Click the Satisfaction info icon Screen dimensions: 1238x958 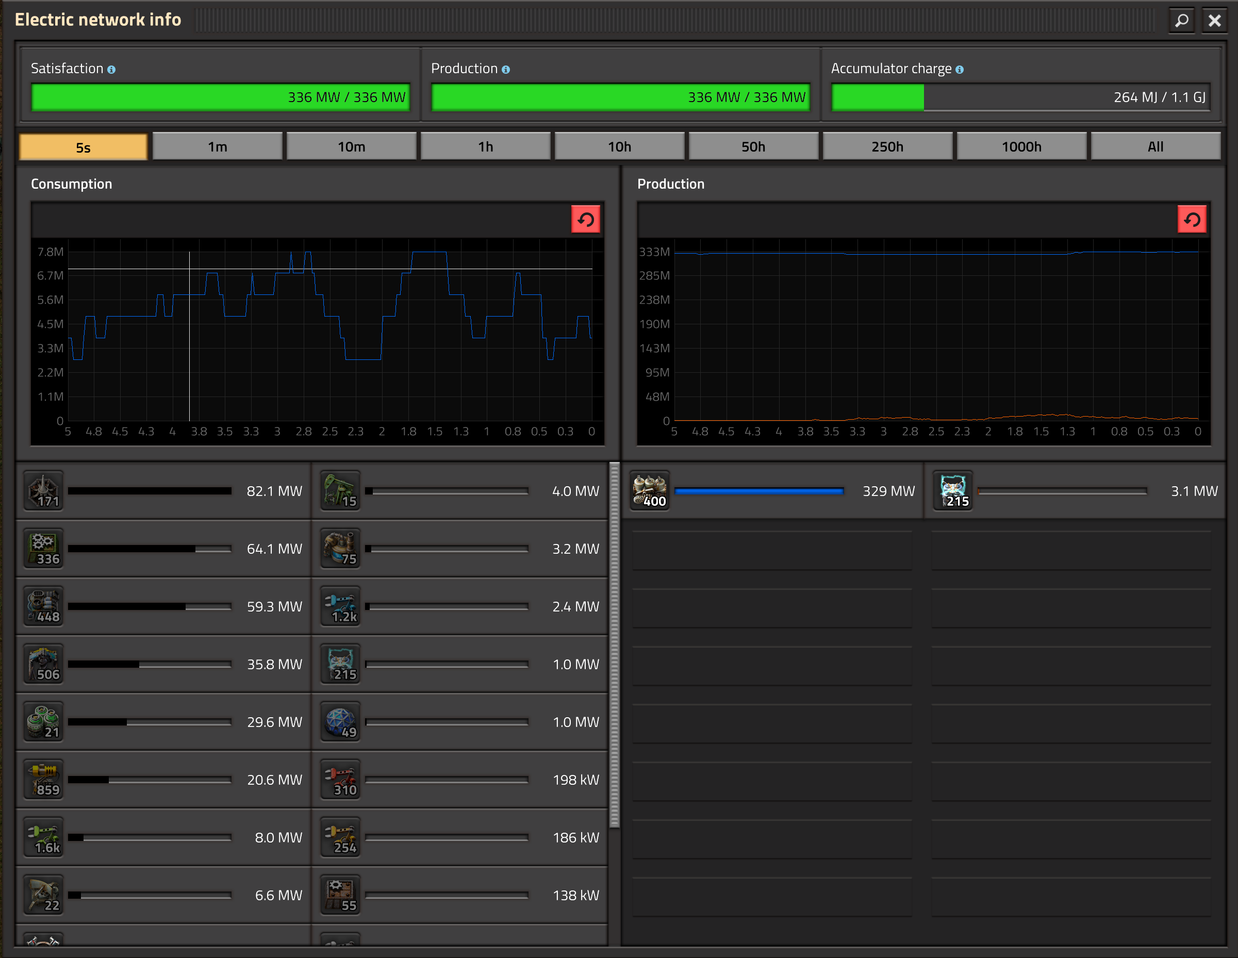112,69
